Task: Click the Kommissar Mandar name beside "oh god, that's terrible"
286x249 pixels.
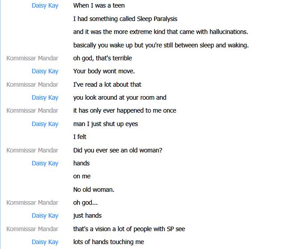Action: coord(32,58)
